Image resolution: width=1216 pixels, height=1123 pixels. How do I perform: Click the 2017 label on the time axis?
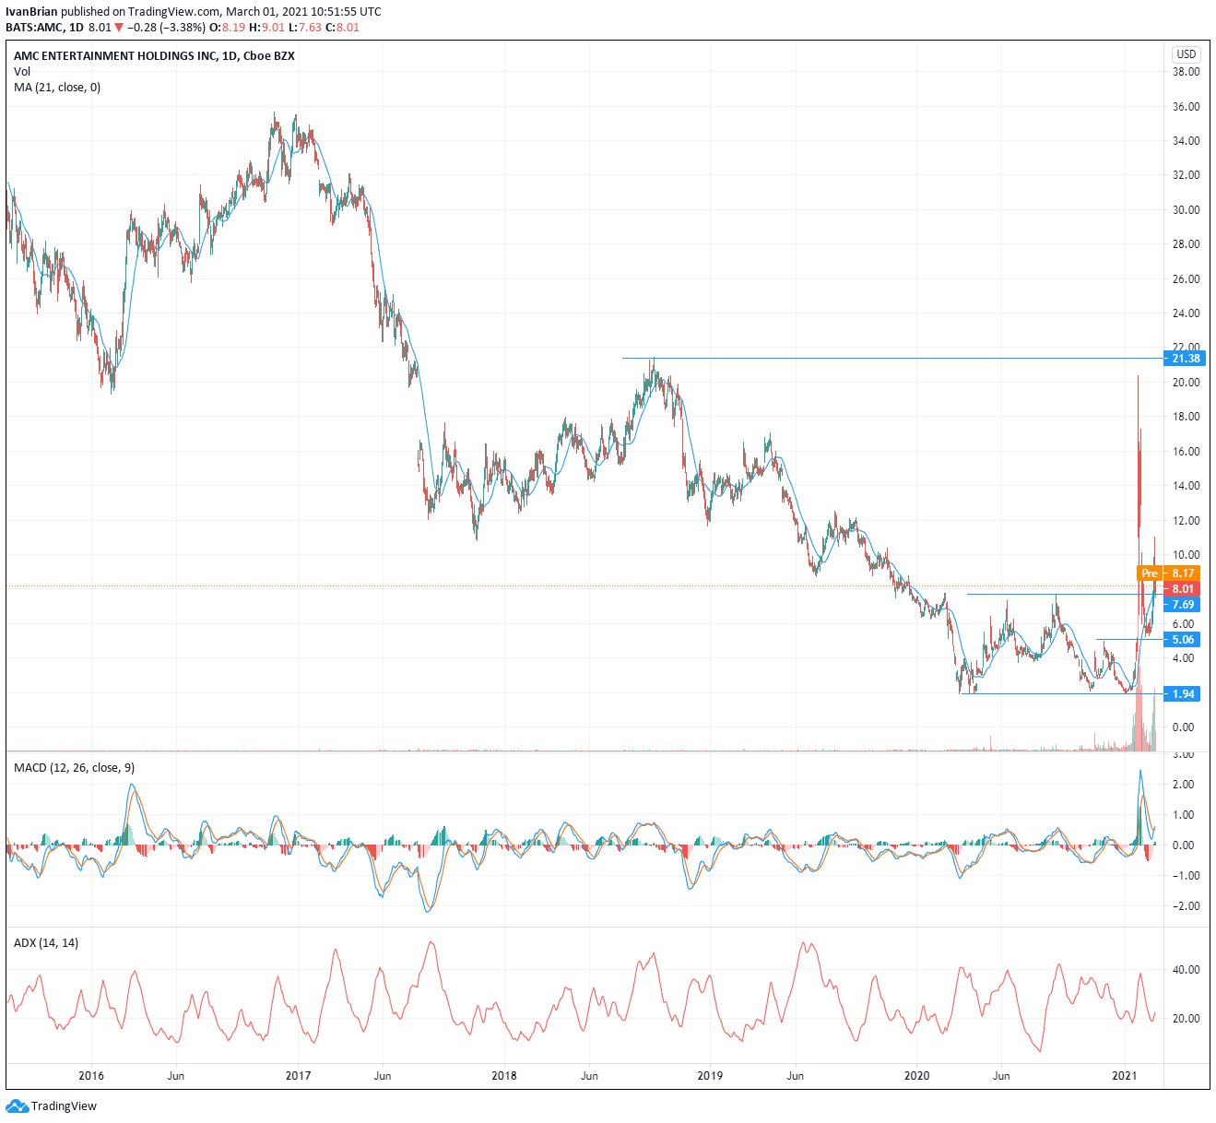pos(298,1076)
